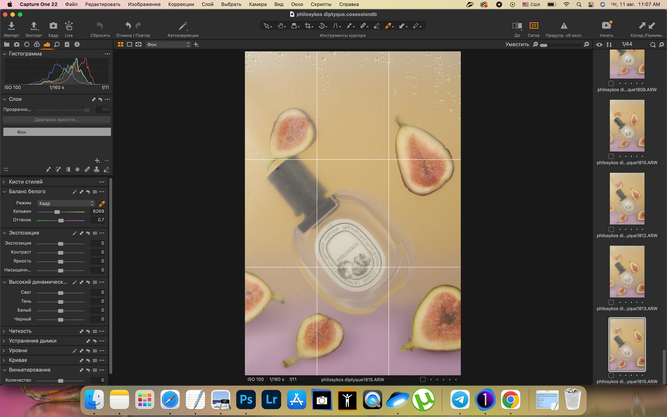Expand the Кисти стилей panel

(4, 182)
